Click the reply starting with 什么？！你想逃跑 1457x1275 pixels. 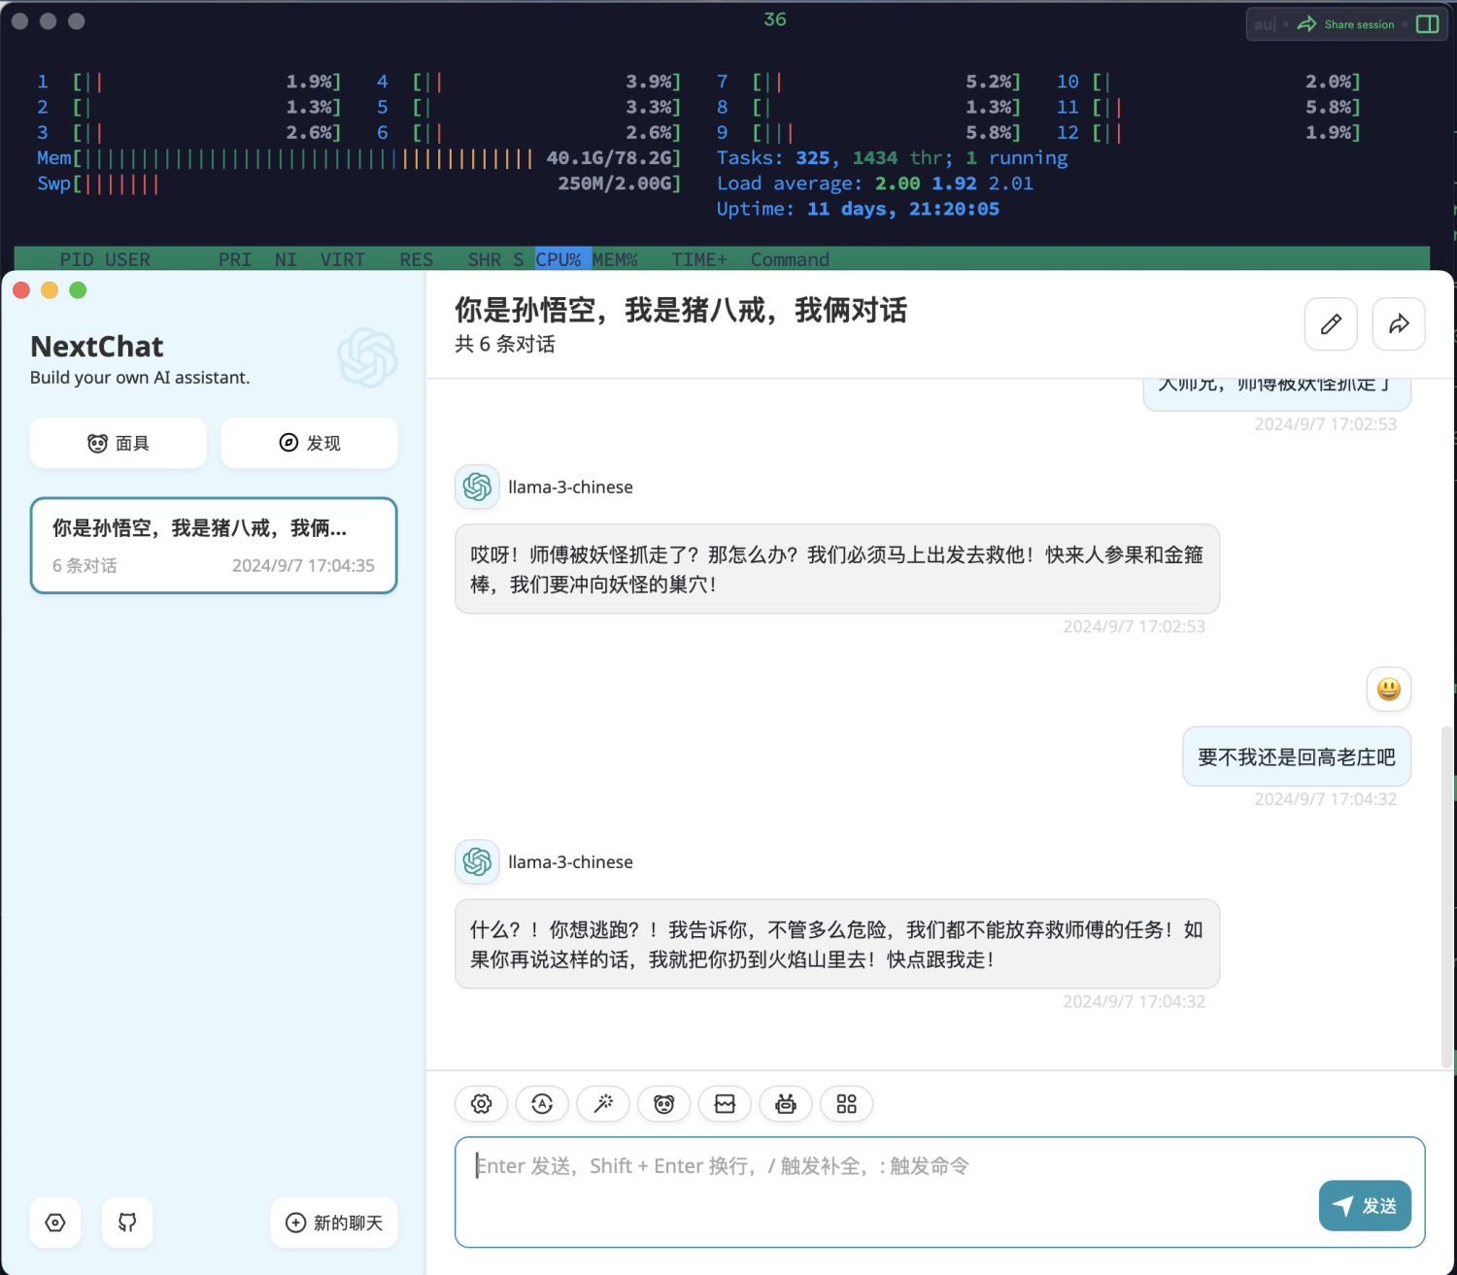coord(837,944)
